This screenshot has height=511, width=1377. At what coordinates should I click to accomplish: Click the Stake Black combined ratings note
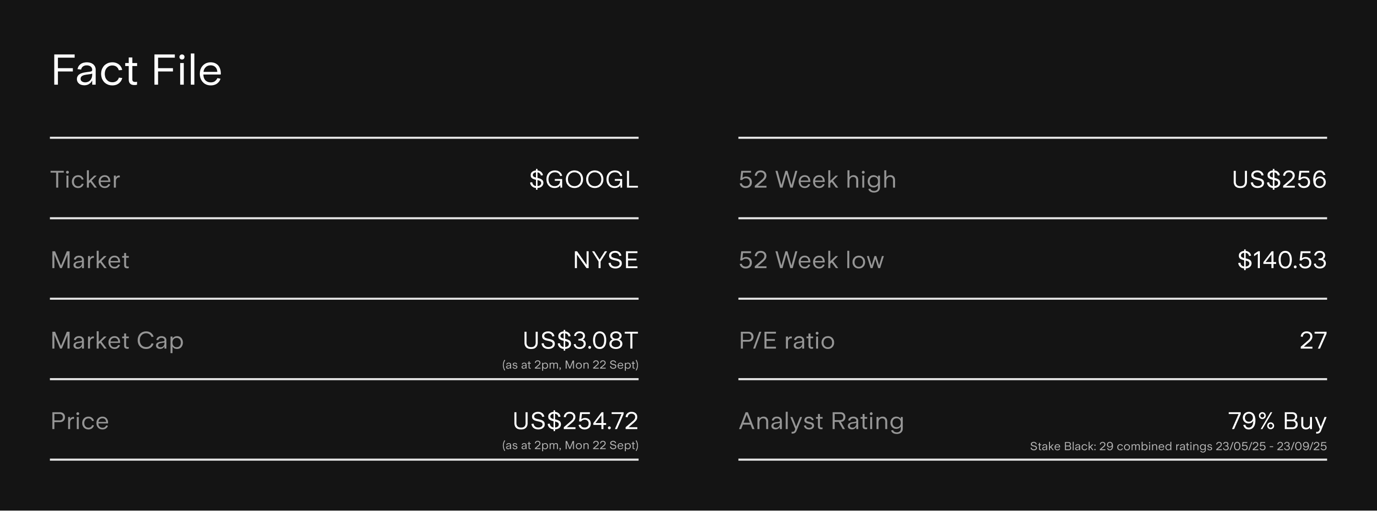(1178, 446)
